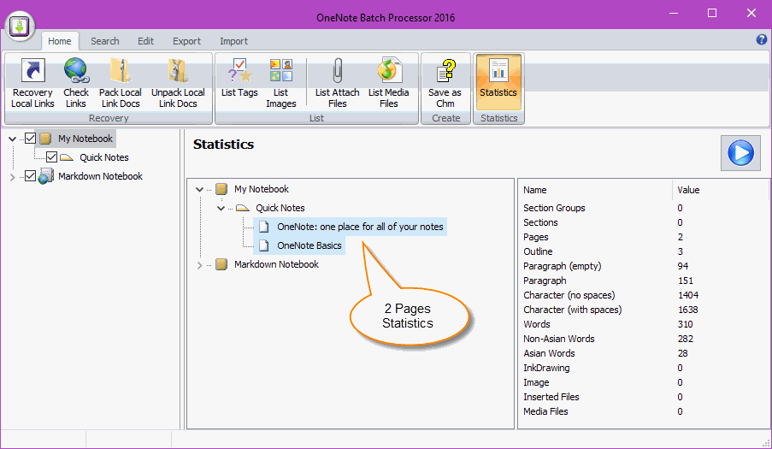Click 'Character (with spaces)' row
Viewport: 772px width, 449px height.
[643, 310]
